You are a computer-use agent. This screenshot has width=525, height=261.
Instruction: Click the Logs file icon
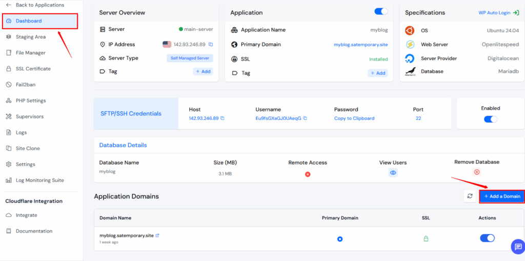click(x=9, y=132)
